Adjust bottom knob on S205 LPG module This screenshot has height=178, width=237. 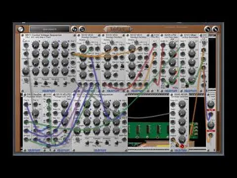coord(172,80)
